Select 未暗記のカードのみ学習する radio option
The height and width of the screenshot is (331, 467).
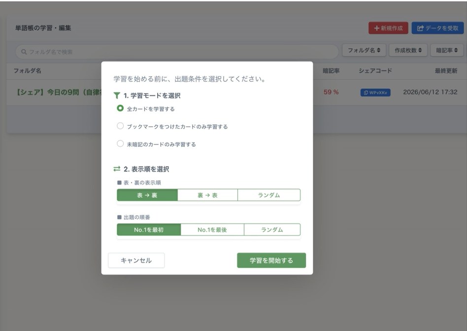pos(120,144)
